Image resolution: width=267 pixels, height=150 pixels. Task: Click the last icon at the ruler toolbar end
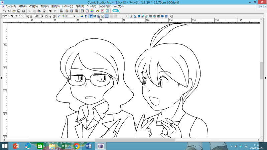click(x=171, y=16)
